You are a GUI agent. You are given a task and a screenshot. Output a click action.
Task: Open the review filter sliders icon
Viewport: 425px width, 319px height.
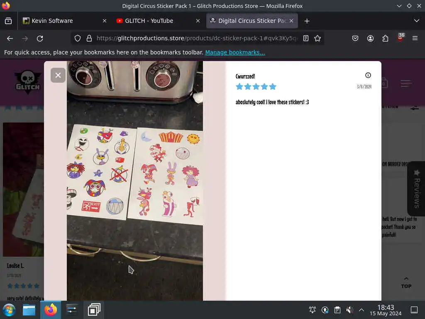coord(415,108)
